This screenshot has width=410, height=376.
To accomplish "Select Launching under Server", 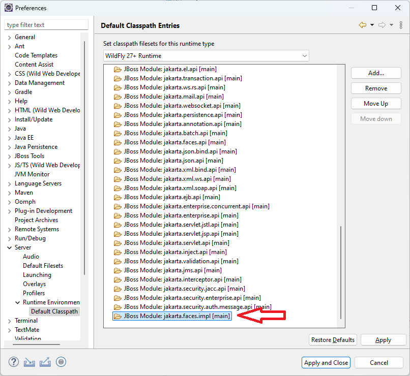I will 37,275.
